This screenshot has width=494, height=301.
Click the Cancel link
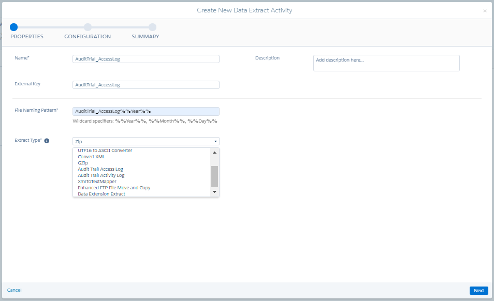click(x=14, y=290)
